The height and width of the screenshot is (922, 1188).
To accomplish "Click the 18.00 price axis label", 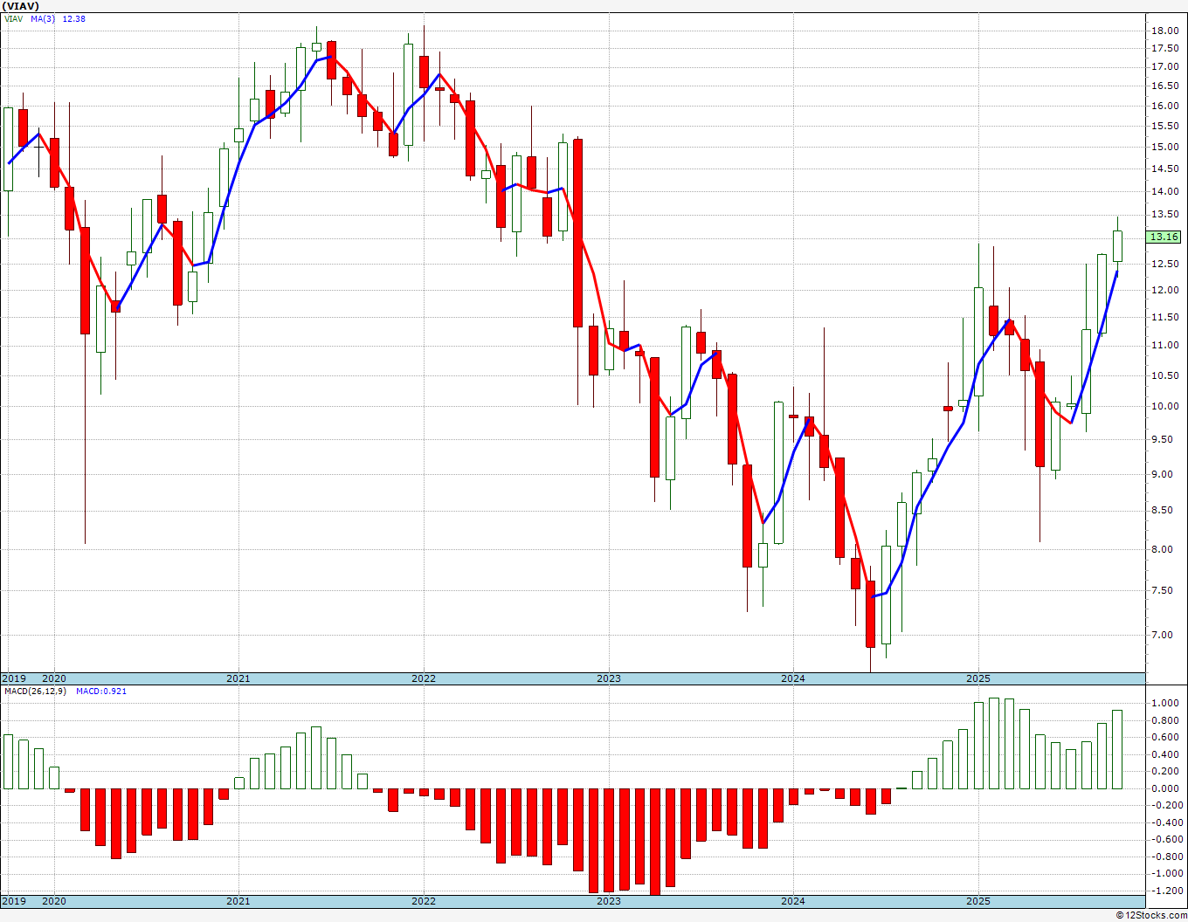I will pyautogui.click(x=1164, y=31).
